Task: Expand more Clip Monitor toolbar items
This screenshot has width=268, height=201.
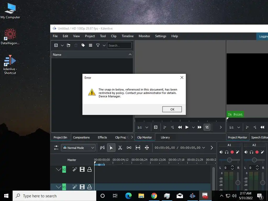Action: [221, 127]
